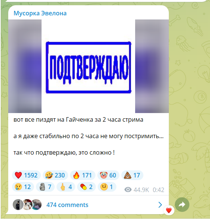
Task: Click the 0:42 message timestamp
Action: (158, 190)
